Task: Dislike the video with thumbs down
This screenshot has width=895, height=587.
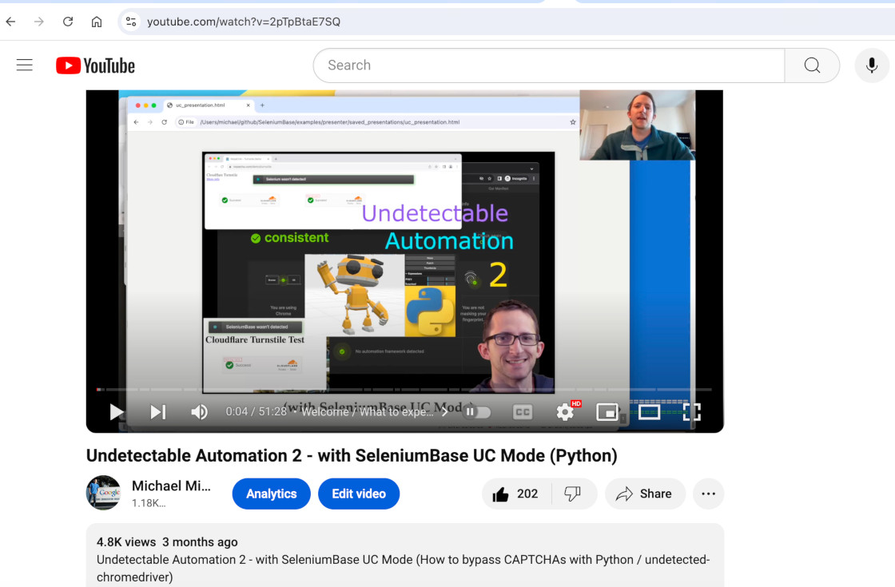Action: (573, 494)
